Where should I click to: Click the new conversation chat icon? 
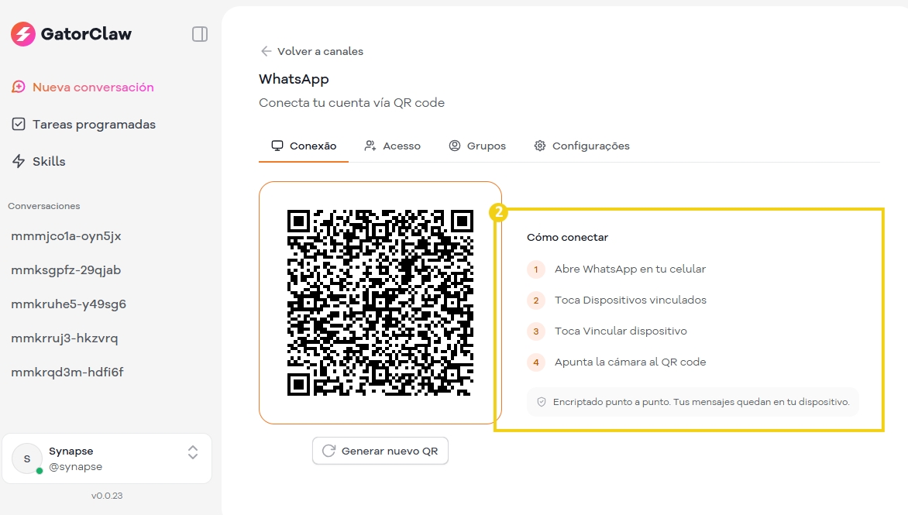tap(19, 88)
